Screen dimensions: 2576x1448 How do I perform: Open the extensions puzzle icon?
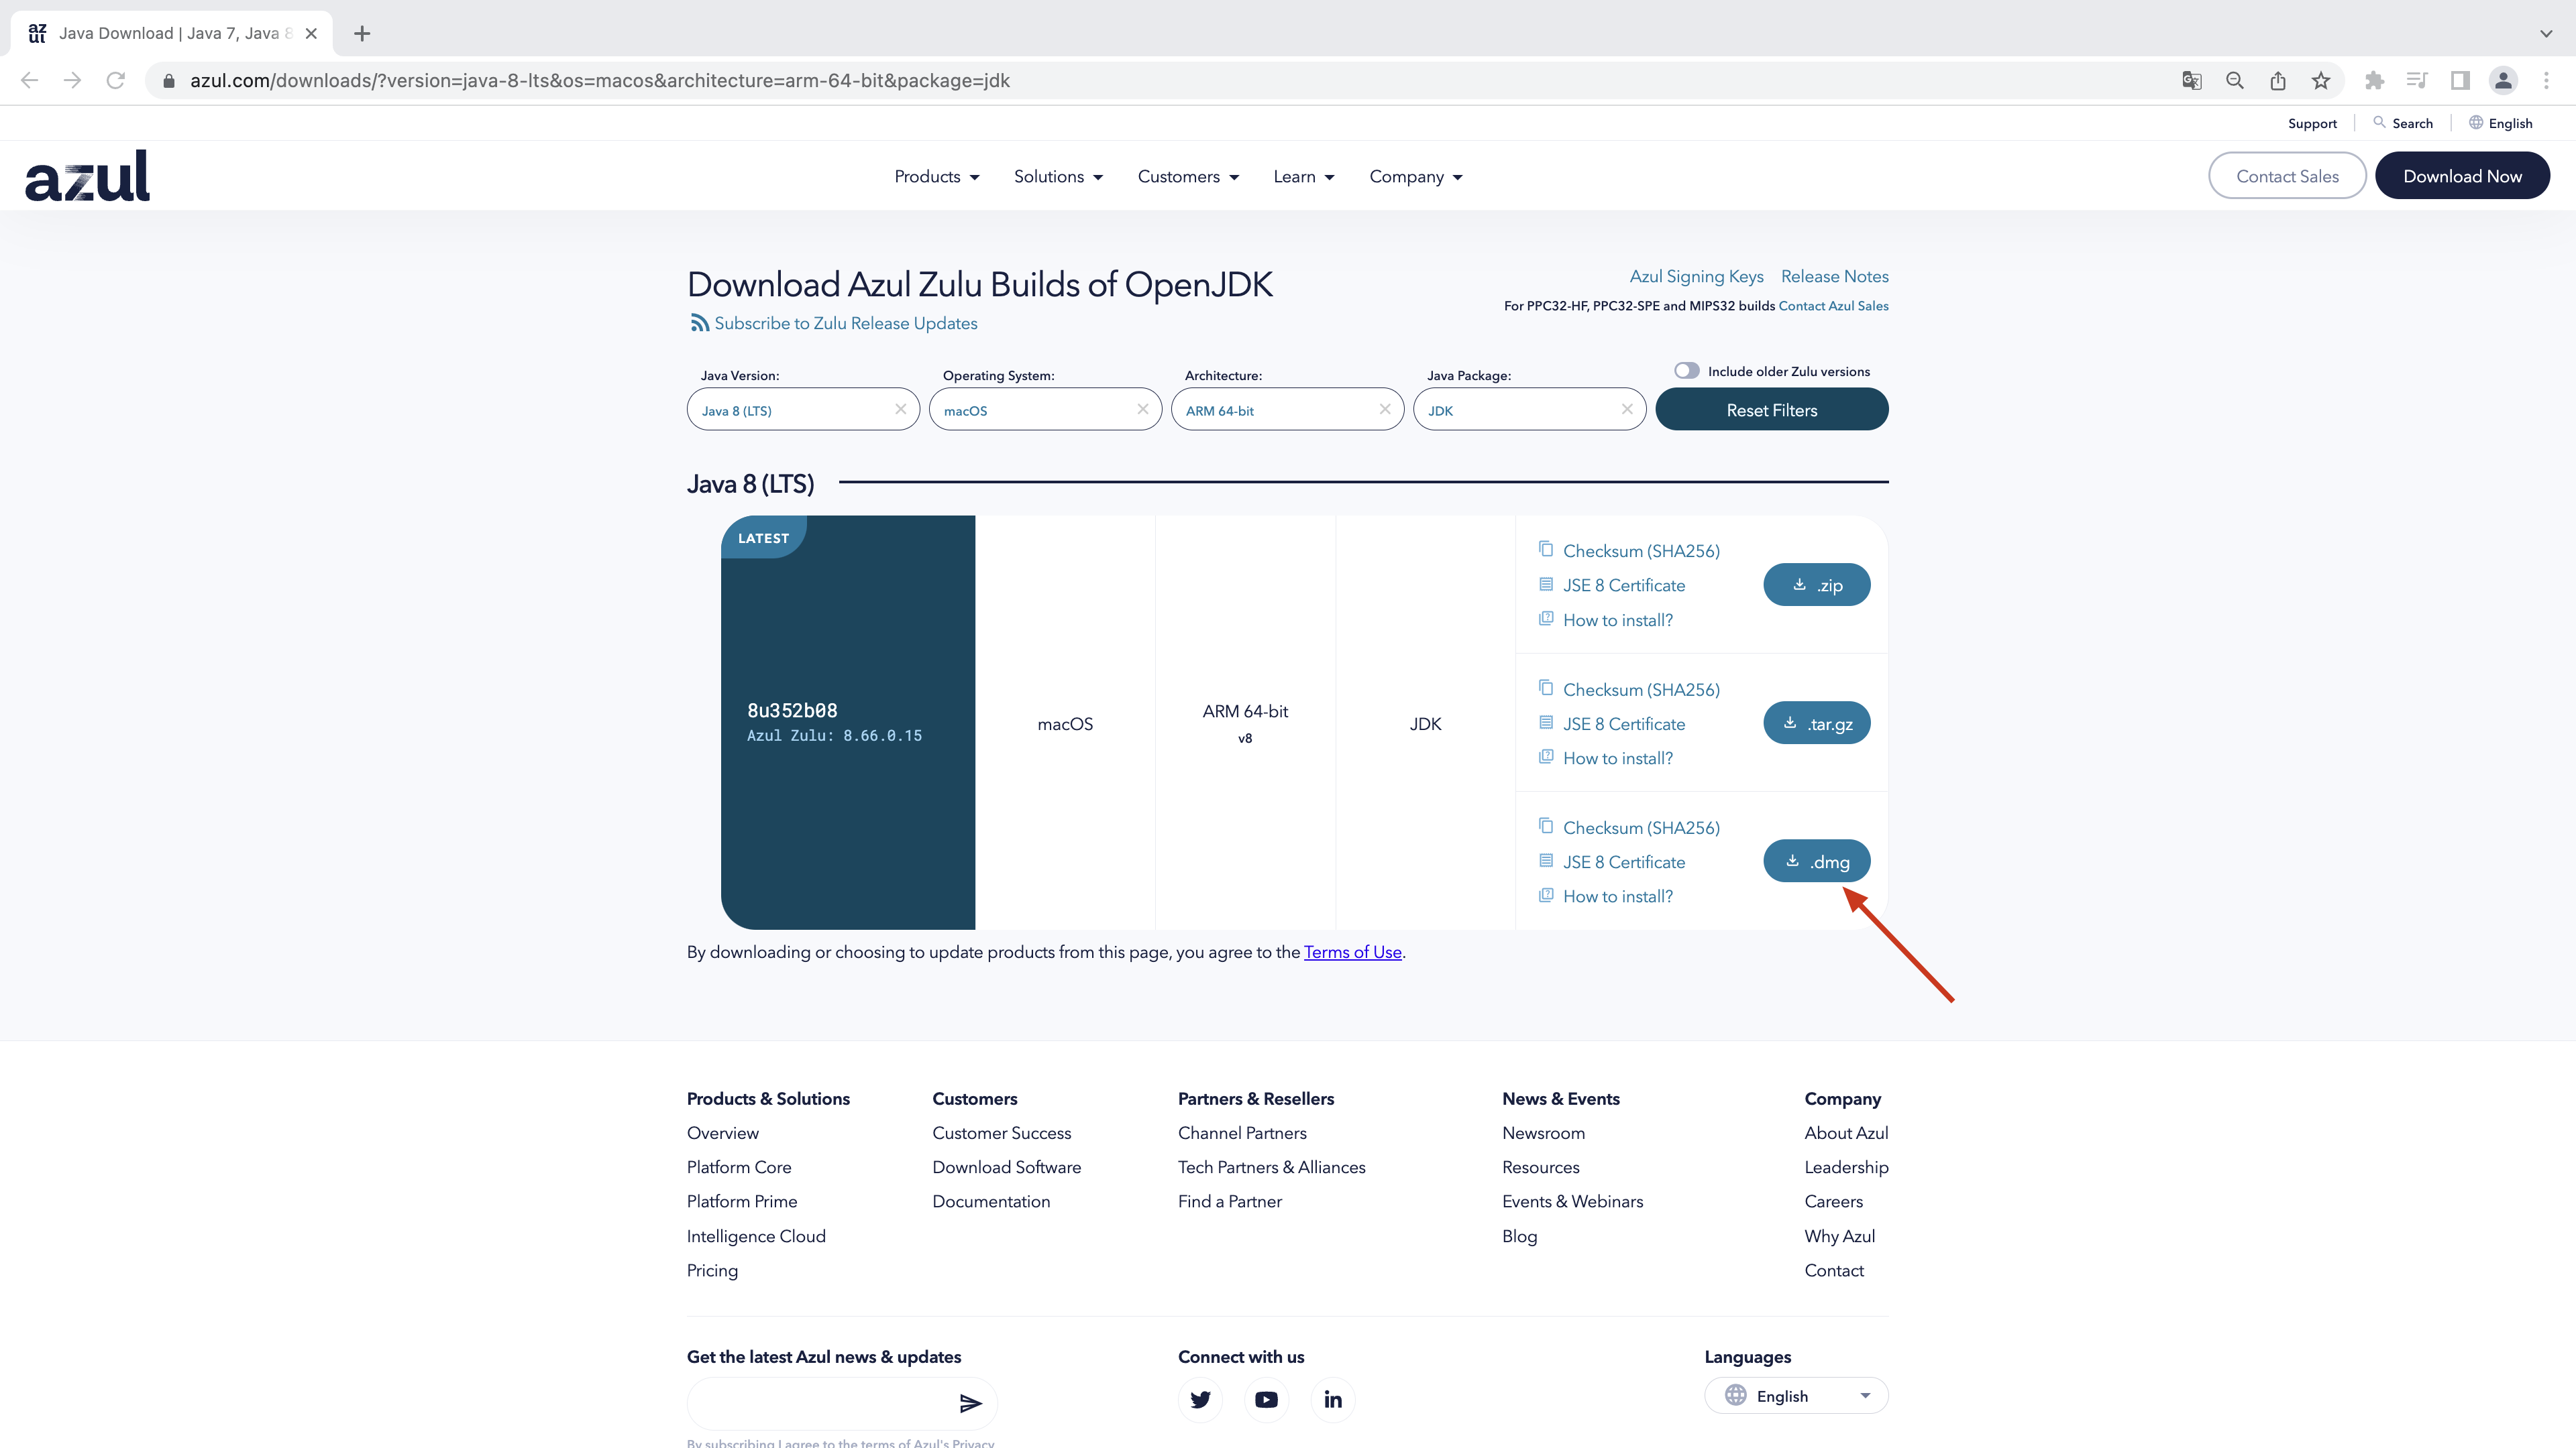click(x=2374, y=80)
